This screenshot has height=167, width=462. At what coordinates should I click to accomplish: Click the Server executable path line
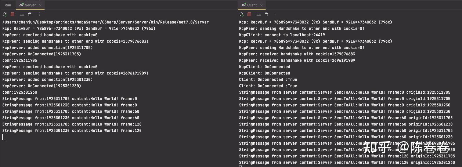106,22
